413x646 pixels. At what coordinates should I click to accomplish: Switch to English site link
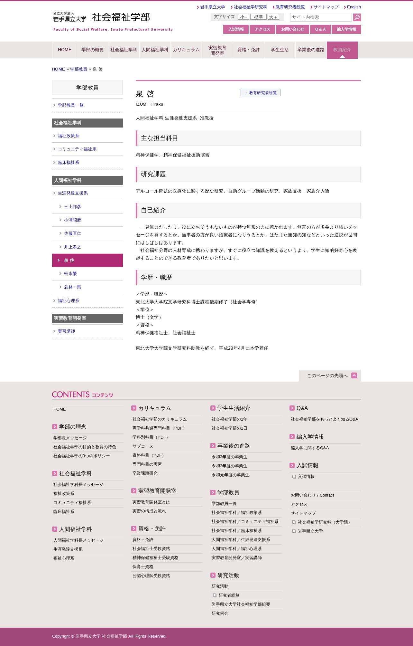pos(354,7)
